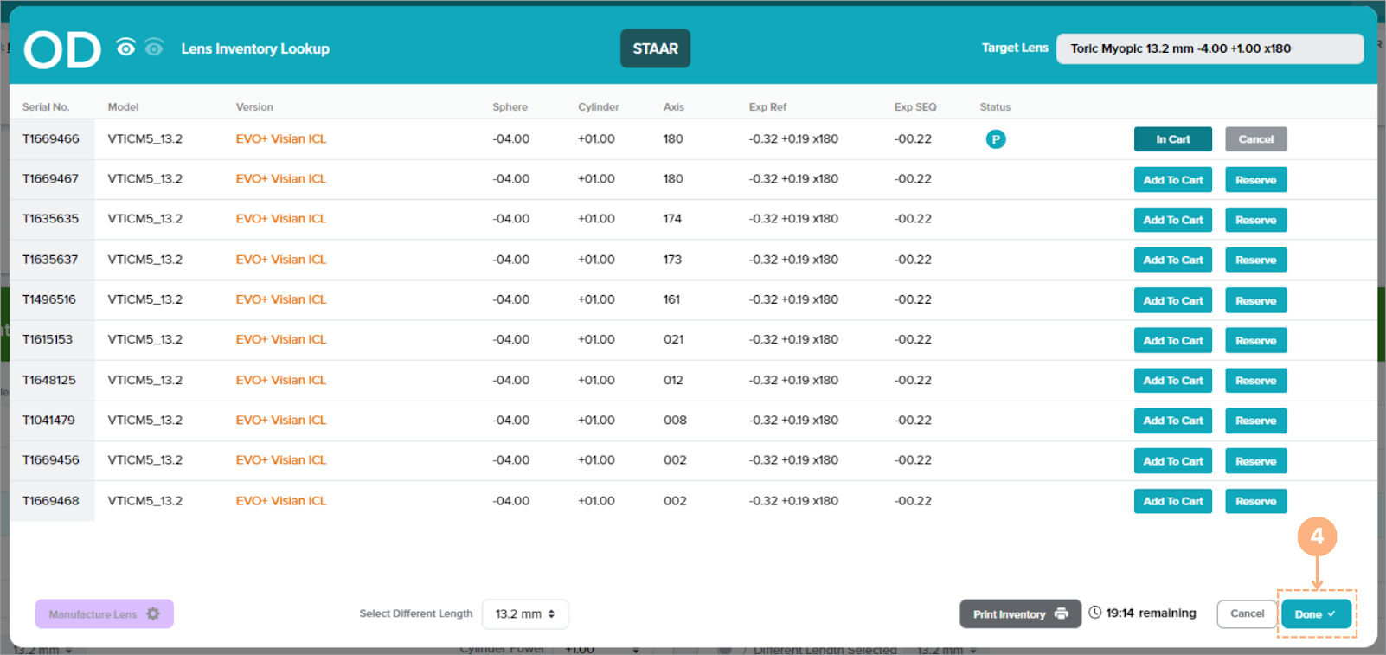Open the Select Different Length 13.2 mm dropdown

(x=524, y=613)
